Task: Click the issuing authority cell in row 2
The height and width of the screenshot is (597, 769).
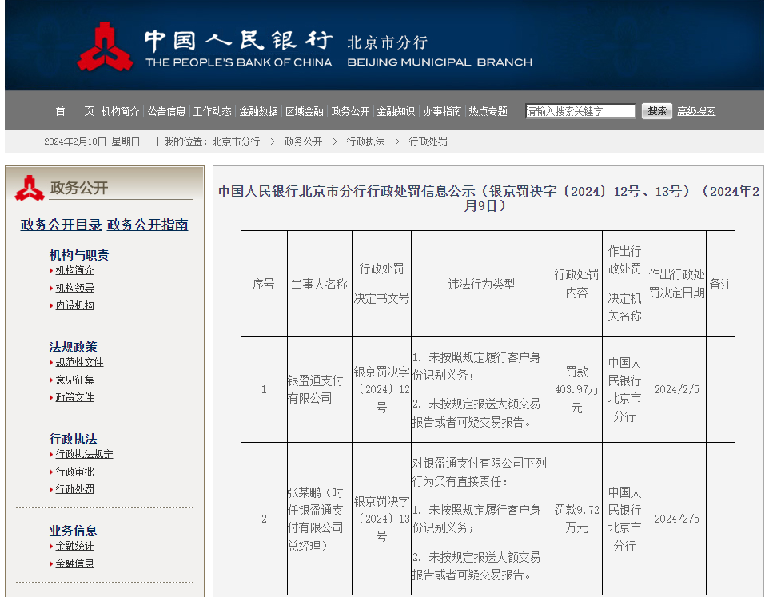Action: coord(625,519)
